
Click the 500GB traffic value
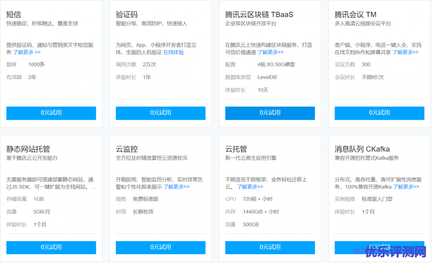click(x=251, y=225)
